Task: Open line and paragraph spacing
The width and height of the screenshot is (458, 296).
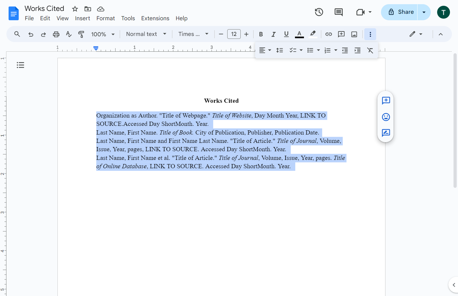Action: click(x=280, y=50)
